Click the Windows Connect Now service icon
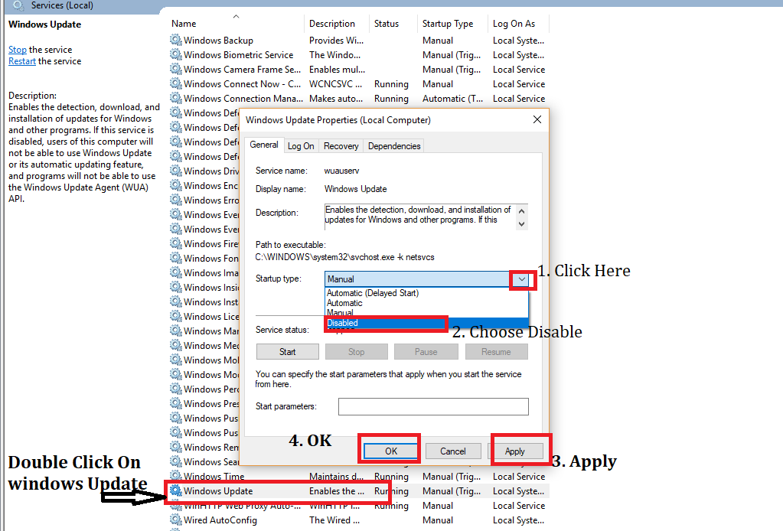Image resolution: width=783 pixels, height=531 pixels. (177, 83)
